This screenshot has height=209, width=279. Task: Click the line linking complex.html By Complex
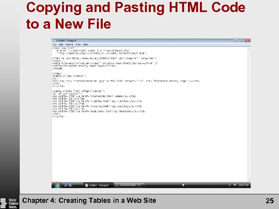97,101
